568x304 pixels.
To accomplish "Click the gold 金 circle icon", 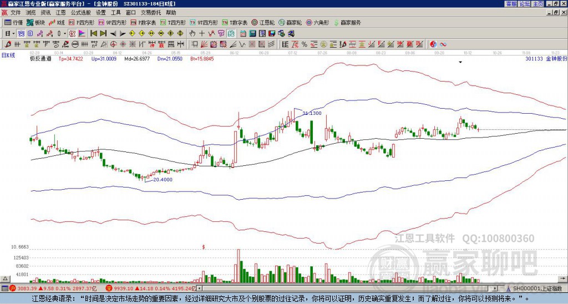I will (323, 44).
